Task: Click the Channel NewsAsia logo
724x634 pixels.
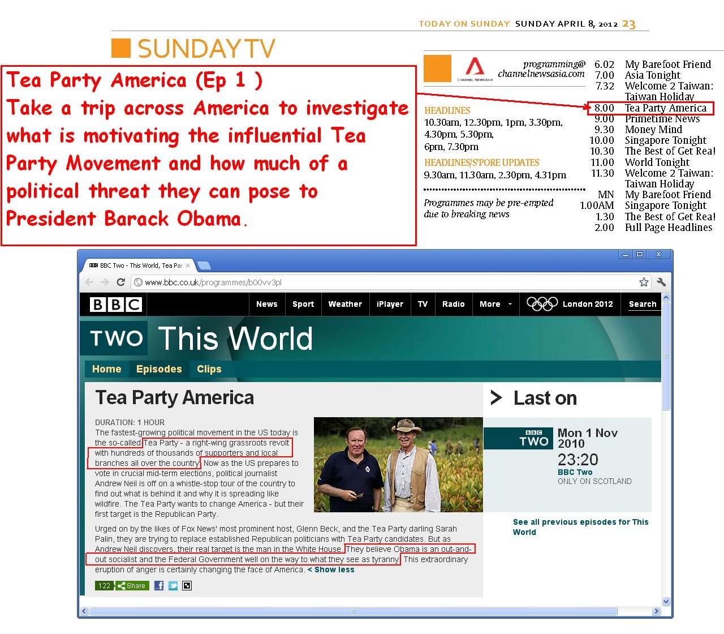Action: tap(475, 68)
